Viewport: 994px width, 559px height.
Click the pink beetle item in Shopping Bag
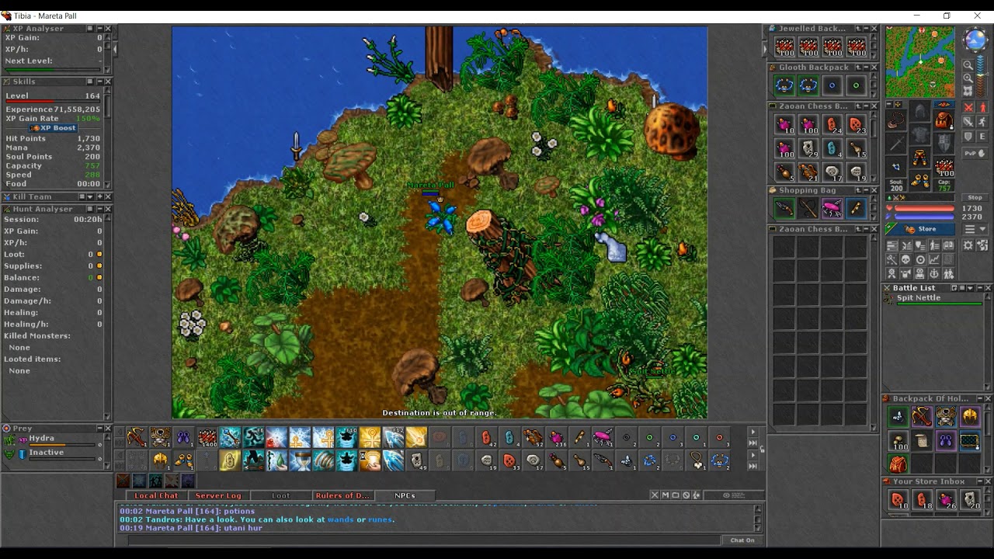[832, 207]
